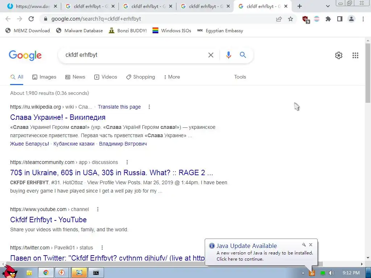Open the uBlock Origin extension icon
The image size is (371, 278).
306,20
